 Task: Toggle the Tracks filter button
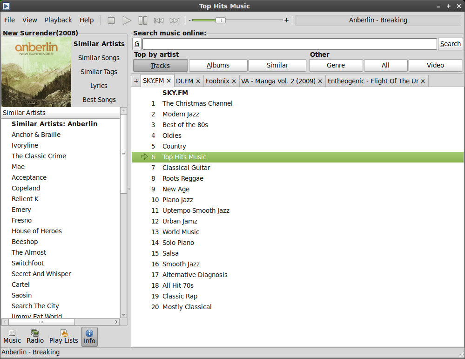(160, 65)
